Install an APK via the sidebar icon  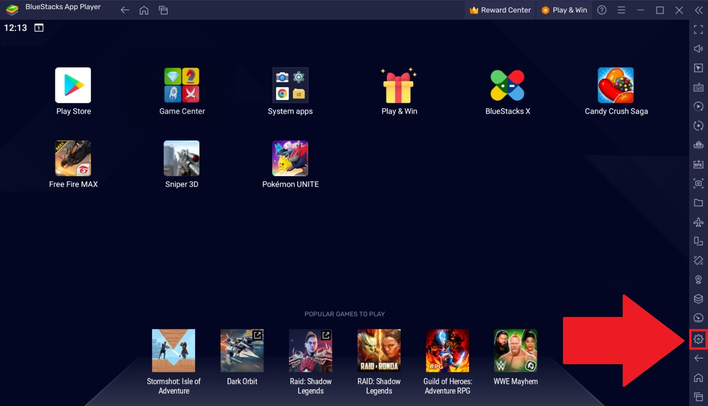pos(698,164)
